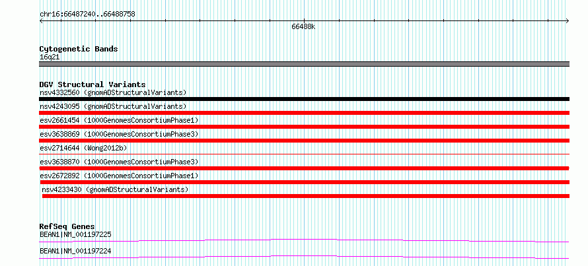Click the red esv2672892 variant bar
588x266 pixels.
click(304, 182)
